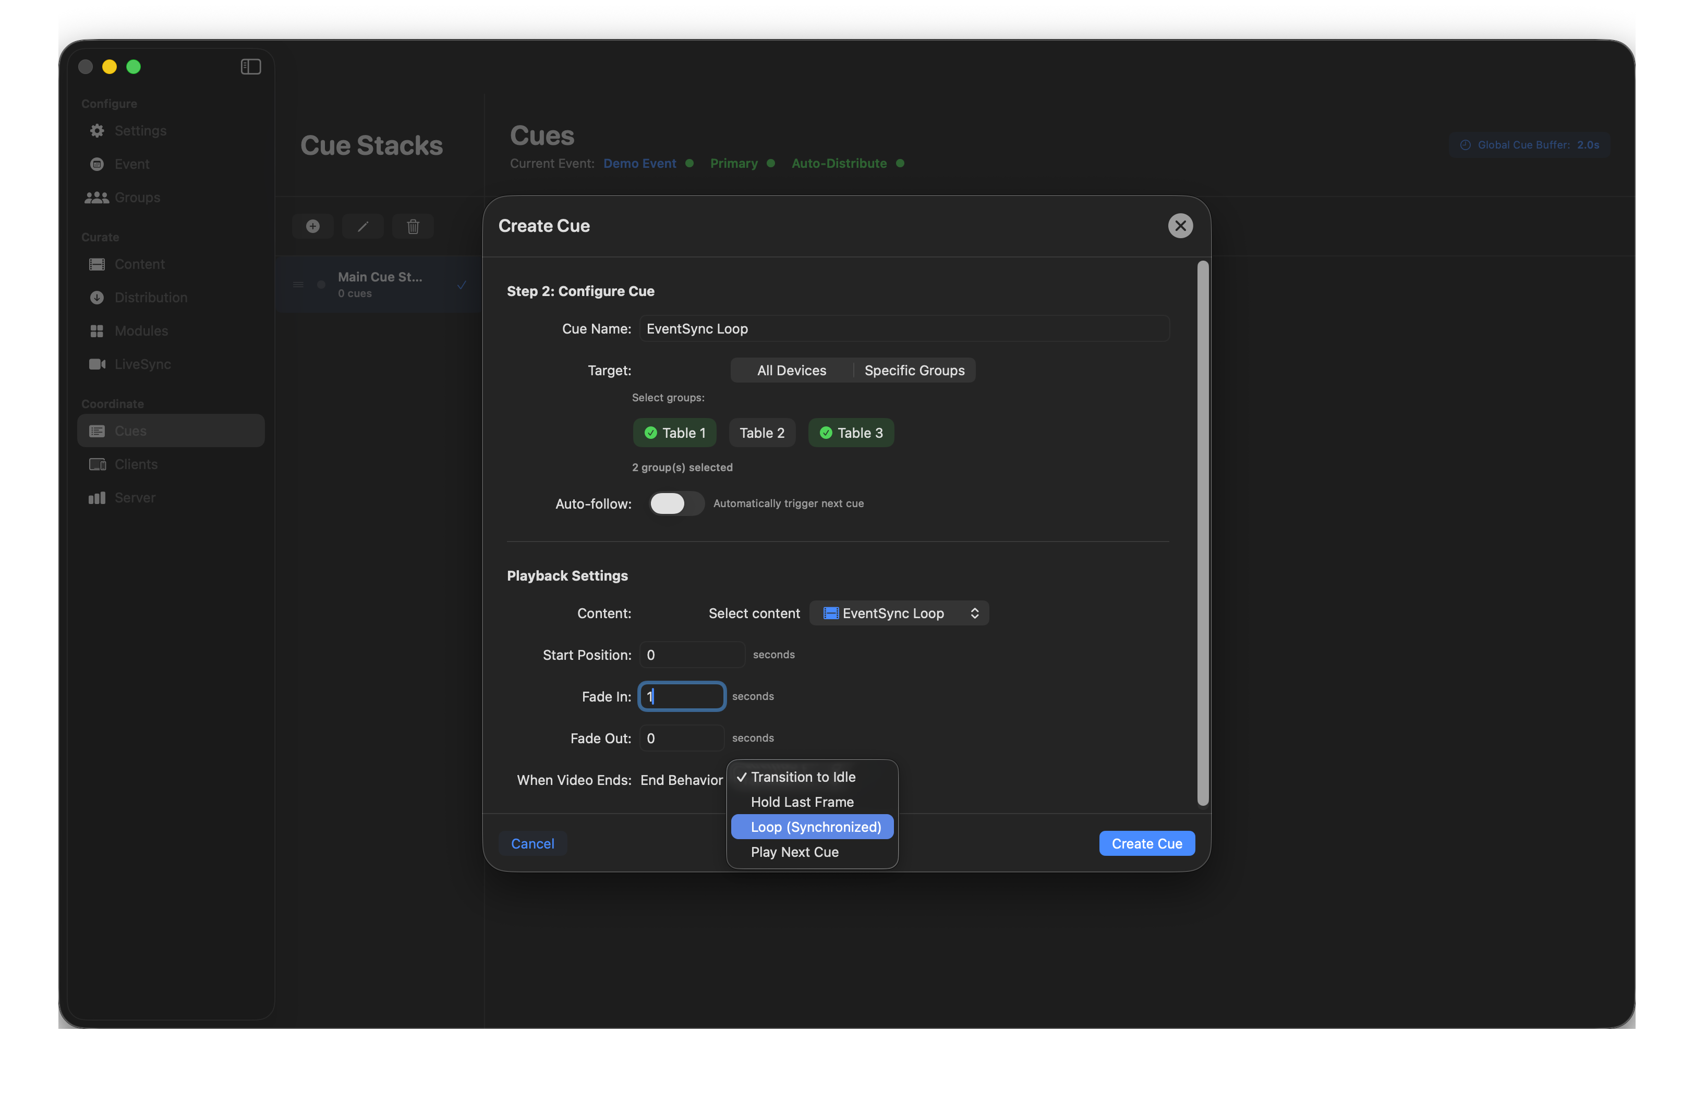Toggle the Auto-follow switch

coord(676,503)
